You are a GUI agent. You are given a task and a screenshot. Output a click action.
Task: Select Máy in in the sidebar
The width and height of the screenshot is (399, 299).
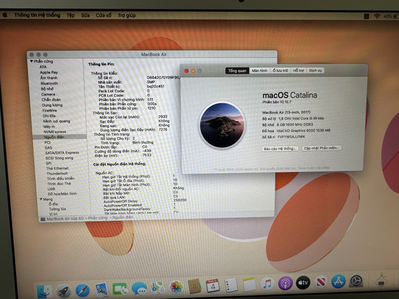49,126
